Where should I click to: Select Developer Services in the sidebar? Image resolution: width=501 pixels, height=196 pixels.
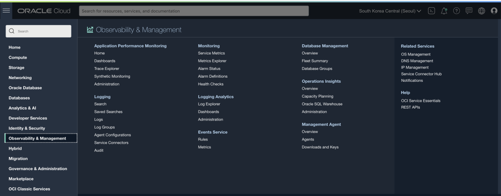28,118
